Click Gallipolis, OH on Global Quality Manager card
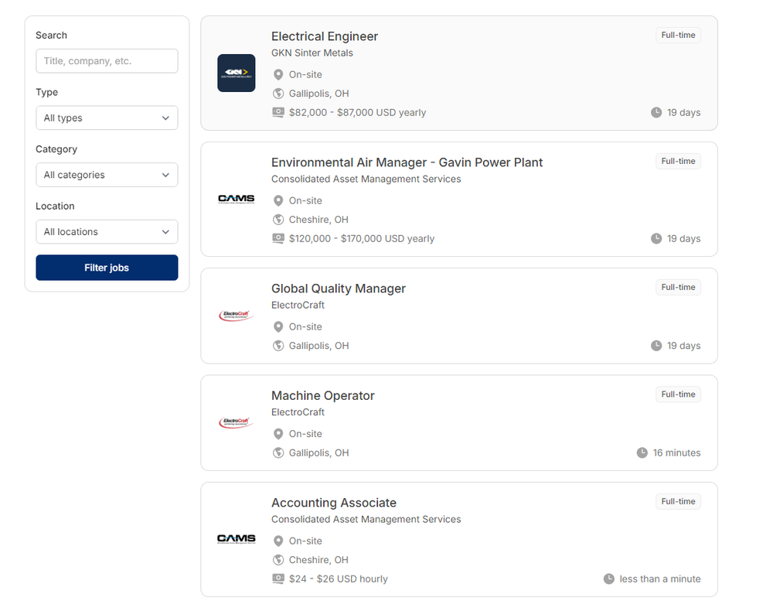The height and width of the screenshot is (601, 773). coord(319,346)
